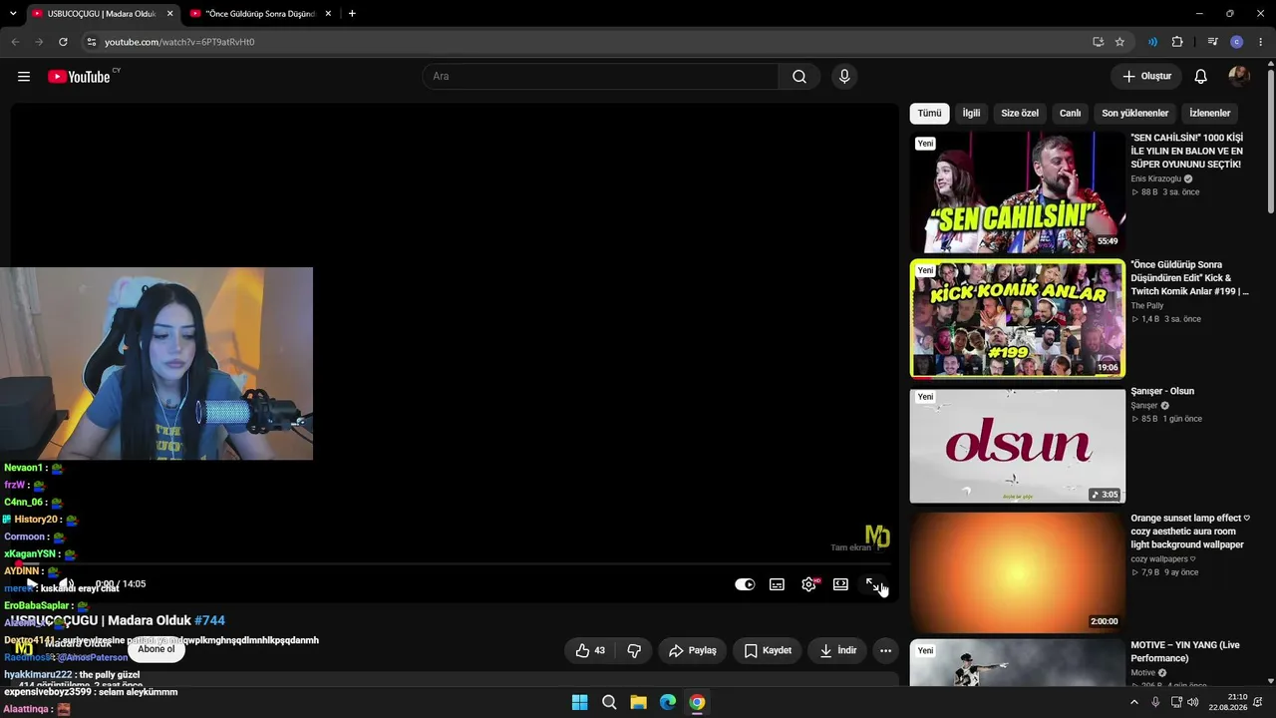Open File Explorer from the taskbar

tap(638, 702)
